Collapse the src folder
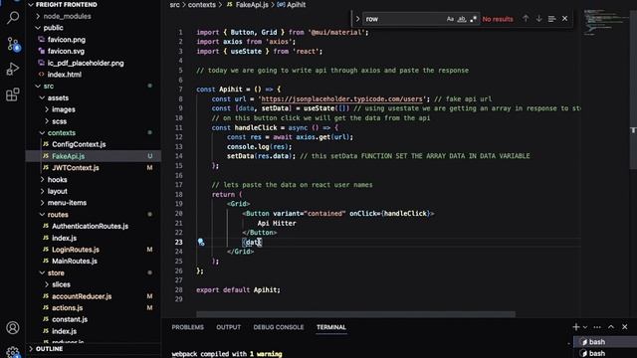Screen dimensions: 637x358 (x=38, y=87)
